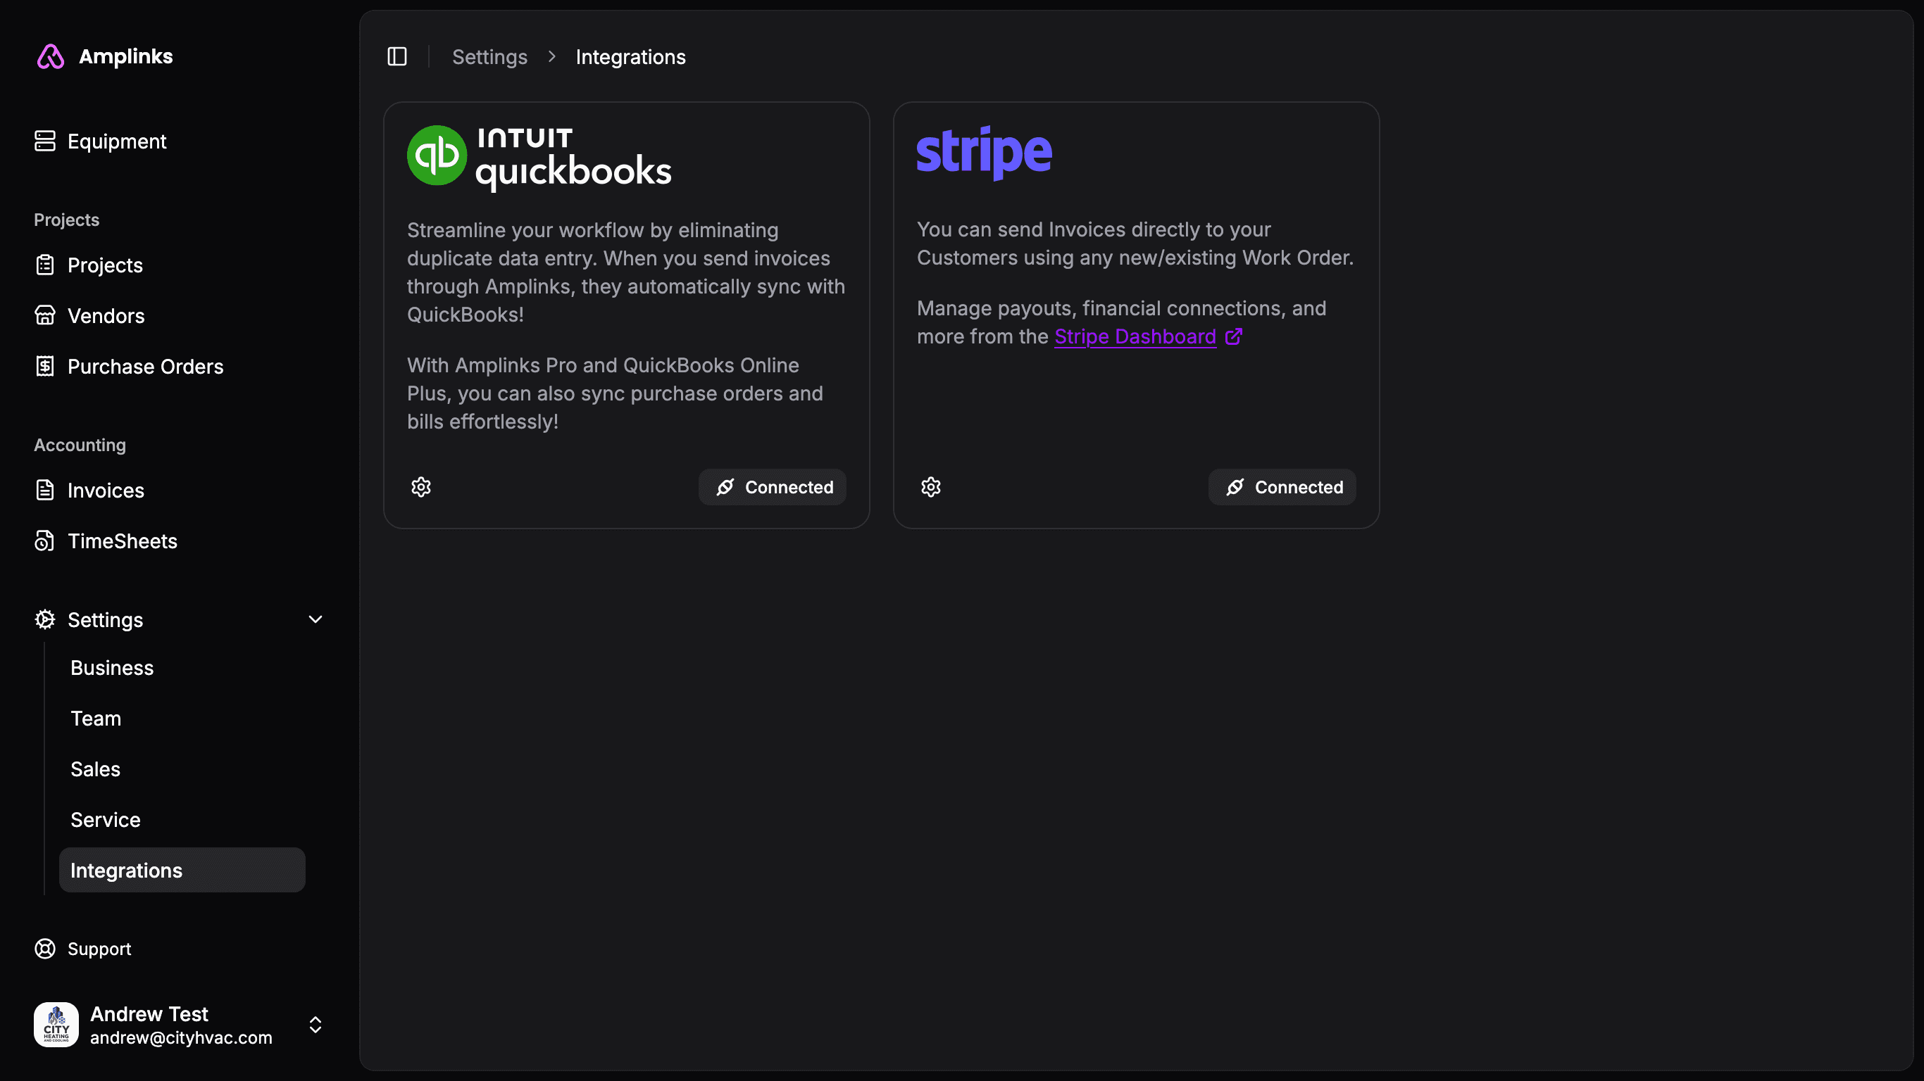Click the QuickBooks Connected button

click(773, 488)
